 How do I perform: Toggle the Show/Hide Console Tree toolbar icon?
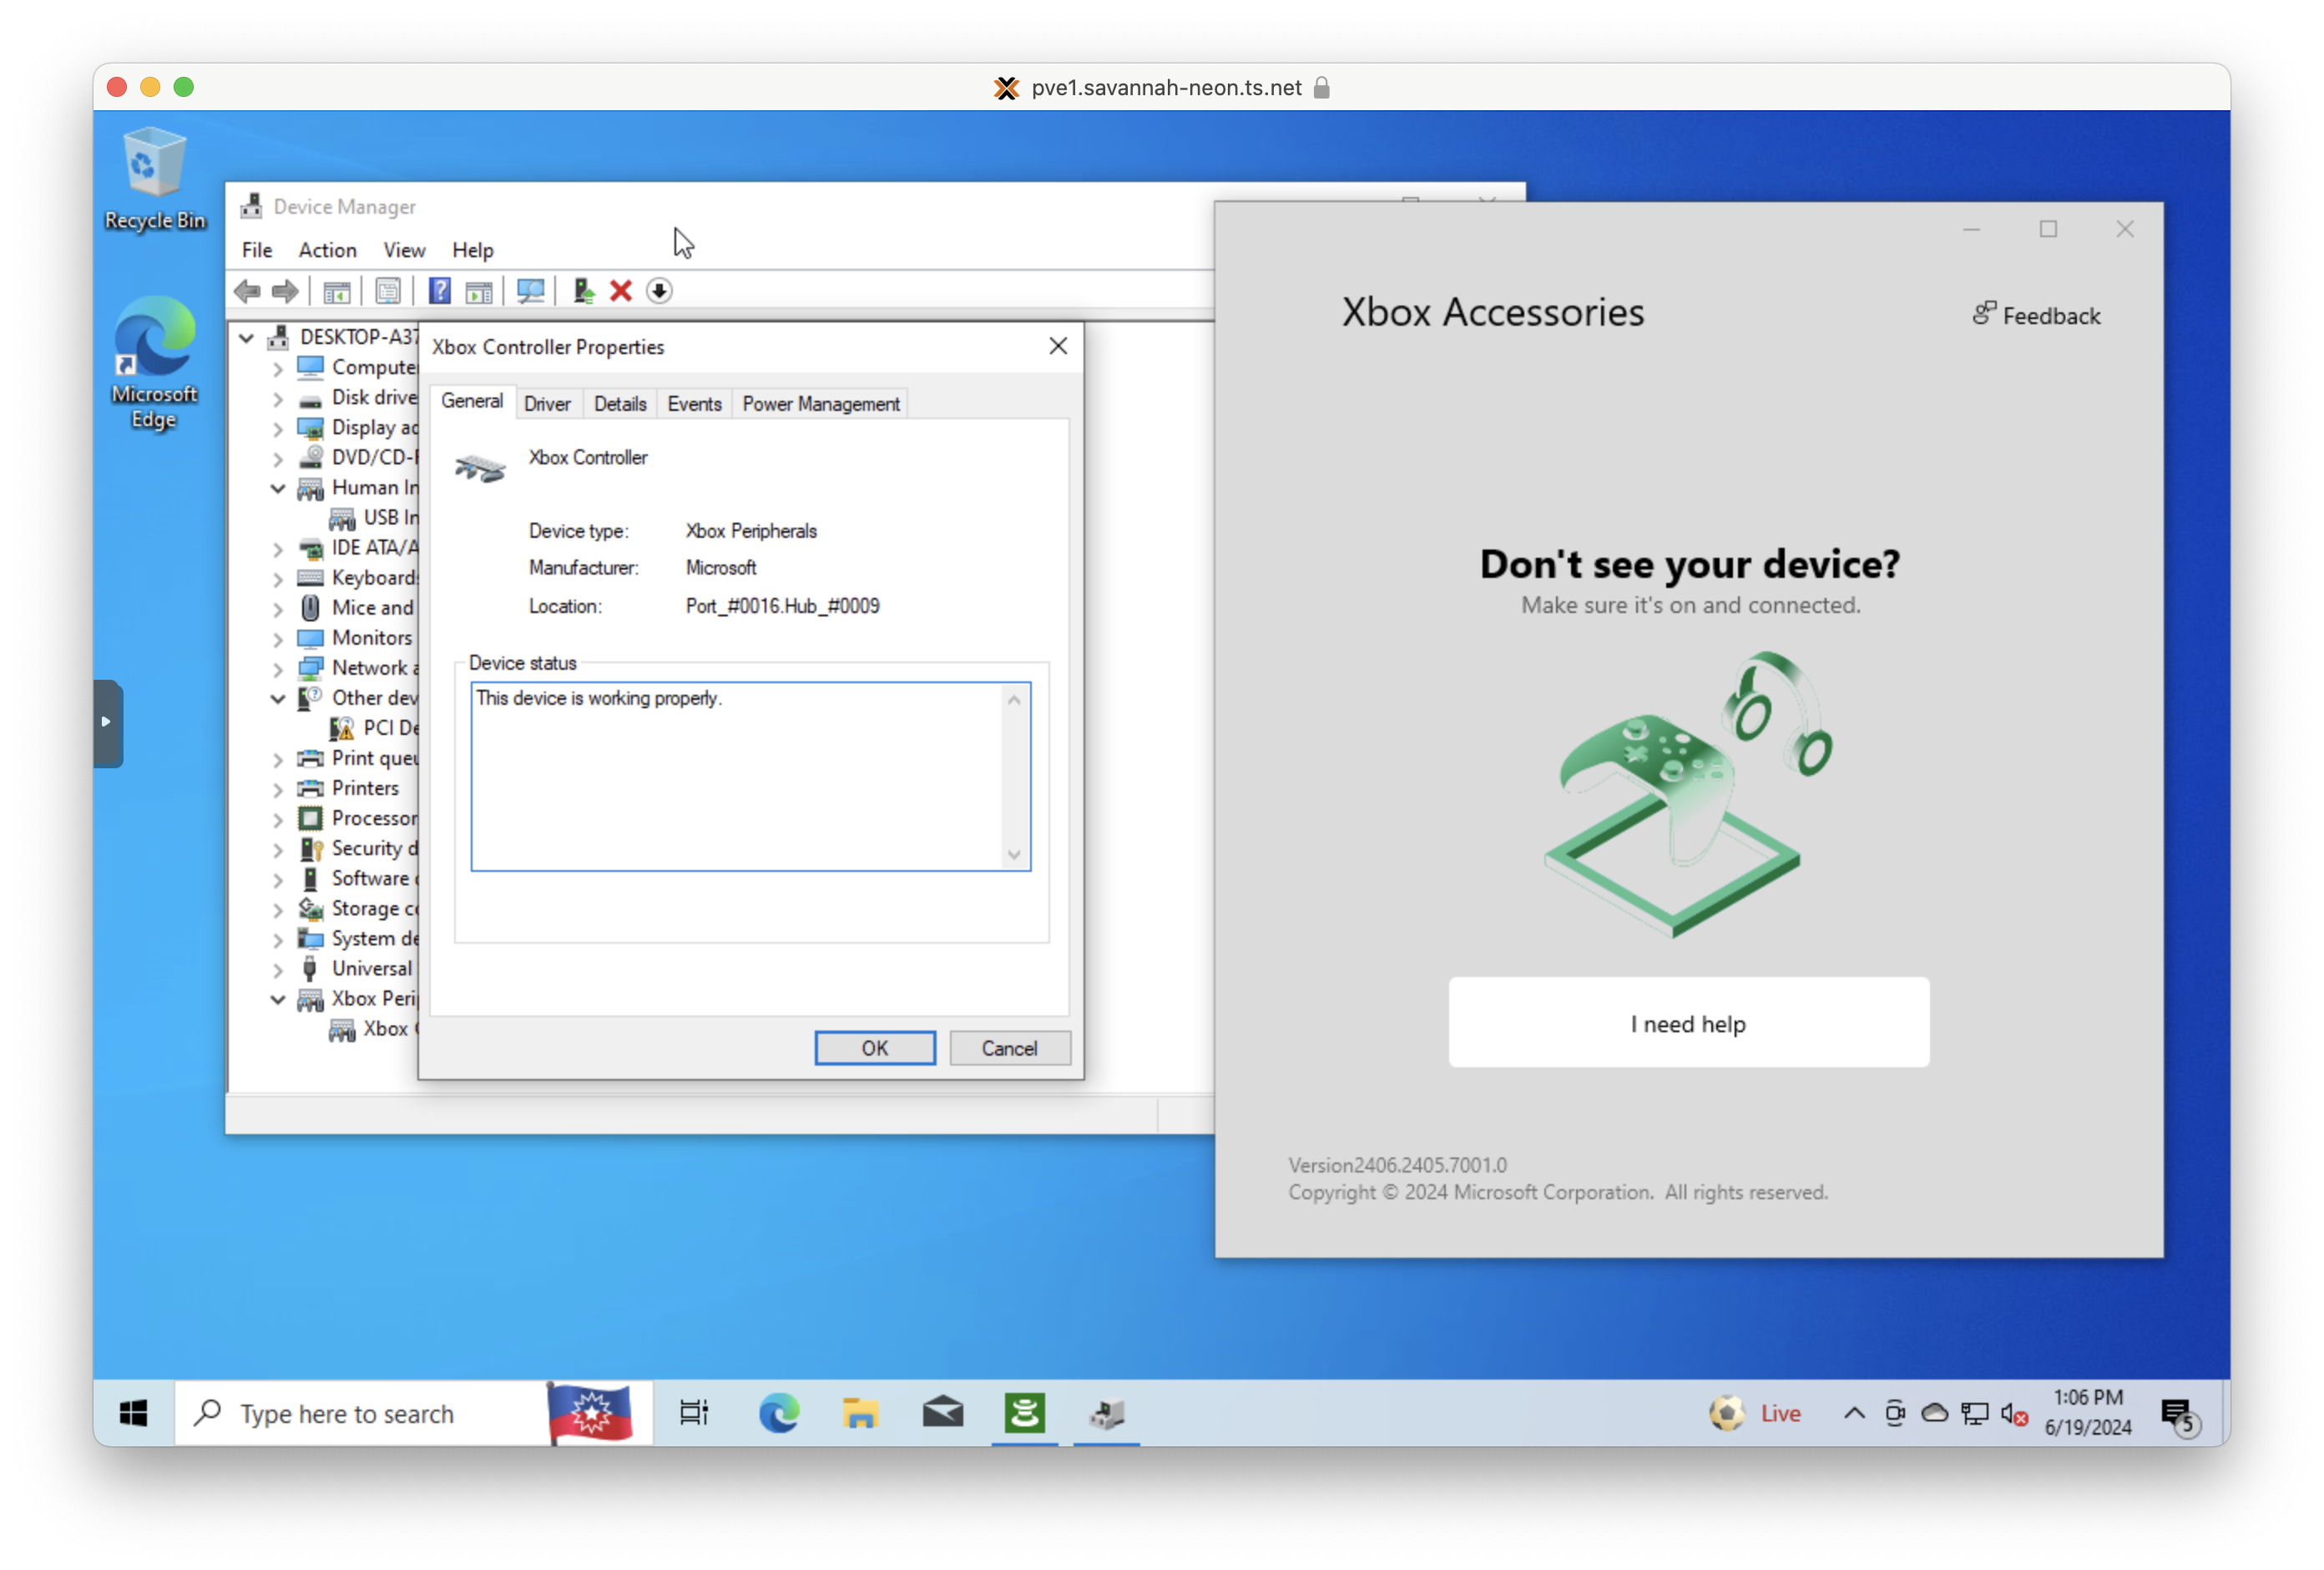(337, 291)
